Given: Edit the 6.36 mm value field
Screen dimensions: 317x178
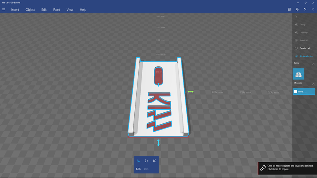Looking at the screenshot, I should tap(139, 169).
